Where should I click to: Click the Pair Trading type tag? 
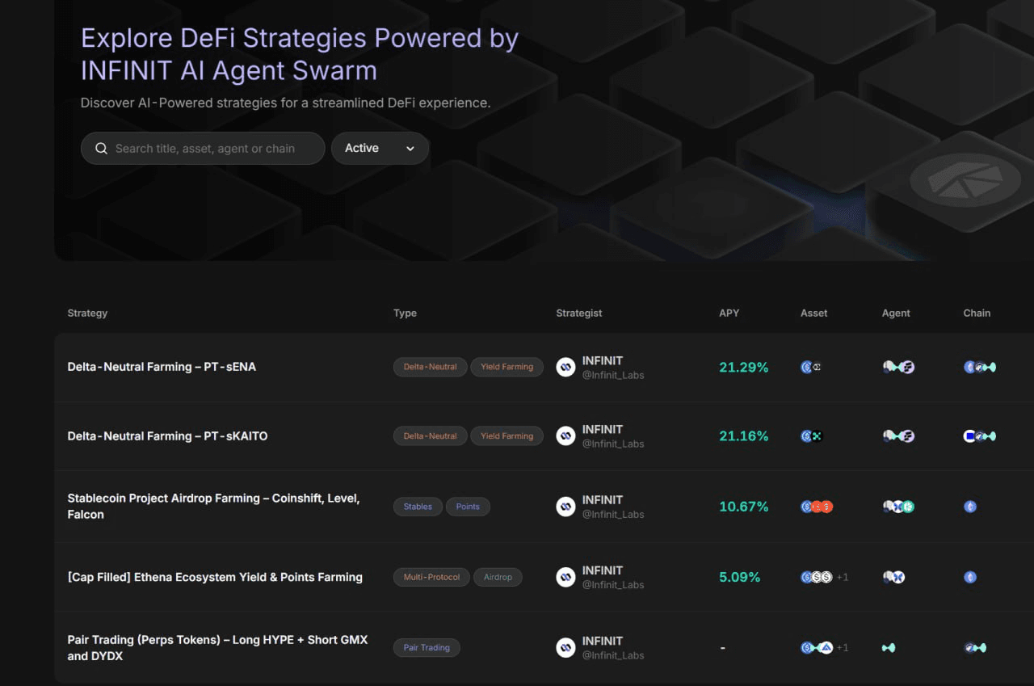click(427, 647)
